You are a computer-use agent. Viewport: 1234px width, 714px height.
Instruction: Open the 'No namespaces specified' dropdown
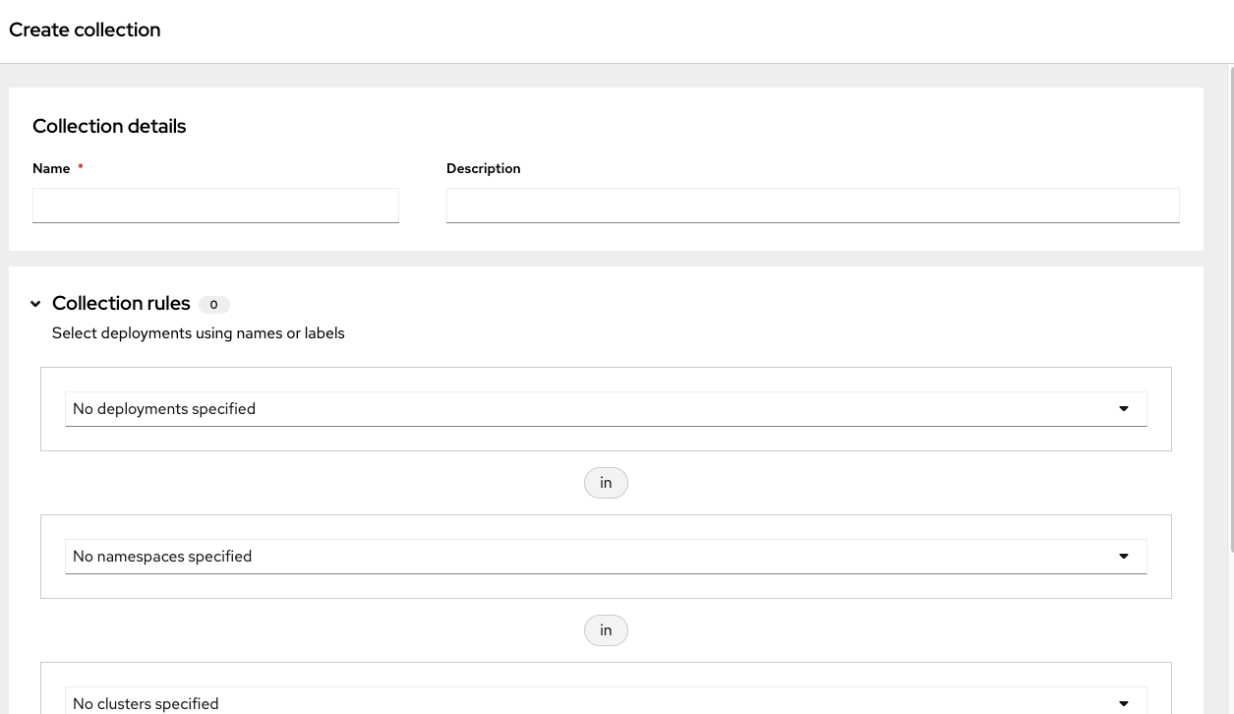(x=606, y=557)
